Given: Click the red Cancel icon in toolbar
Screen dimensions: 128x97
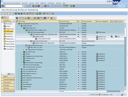Looking at the screenshot, I should (39, 6).
